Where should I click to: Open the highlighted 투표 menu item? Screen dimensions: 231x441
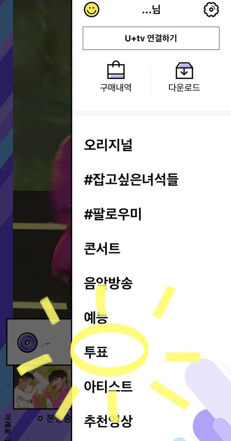coord(96,352)
